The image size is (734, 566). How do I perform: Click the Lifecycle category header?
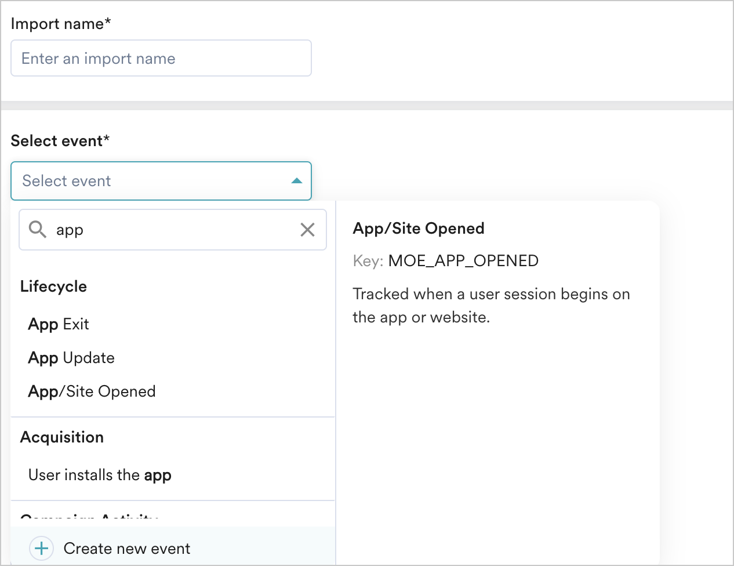tap(53, 286)
